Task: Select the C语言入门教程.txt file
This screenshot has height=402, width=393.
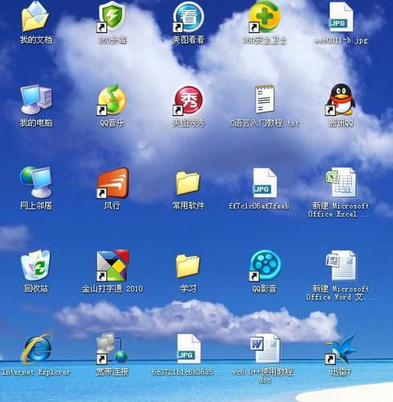Action: click(264, 99)
